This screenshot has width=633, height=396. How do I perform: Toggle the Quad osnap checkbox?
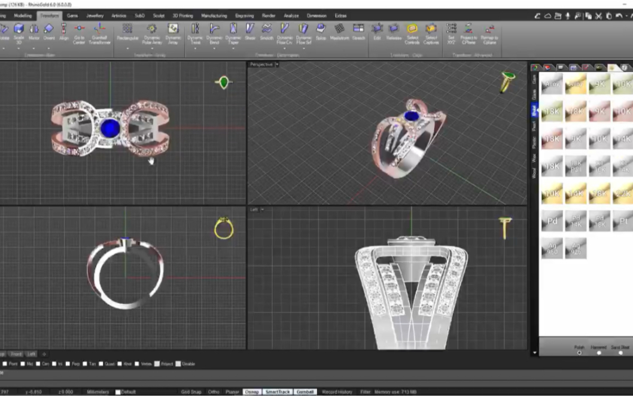[102, 364]
